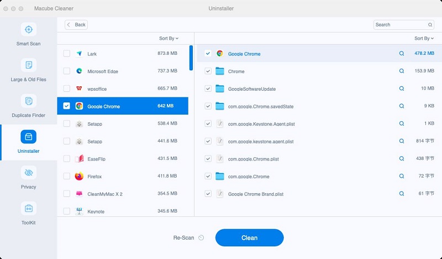Click the wpsoffice app icon
Screen dimensions: 442x259
pyautogui.click(x=79, y=89)
